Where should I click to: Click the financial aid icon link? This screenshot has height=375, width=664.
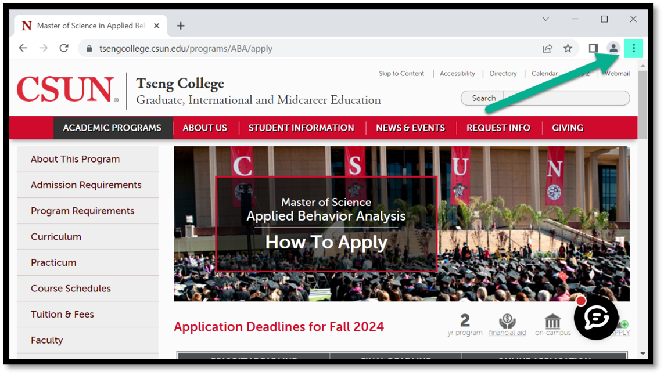click(x=507, y=324)
